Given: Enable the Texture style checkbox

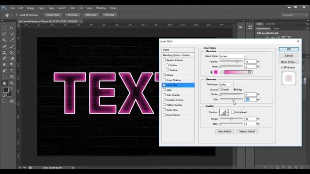Looking at the screenshot, I should [167, 70].
